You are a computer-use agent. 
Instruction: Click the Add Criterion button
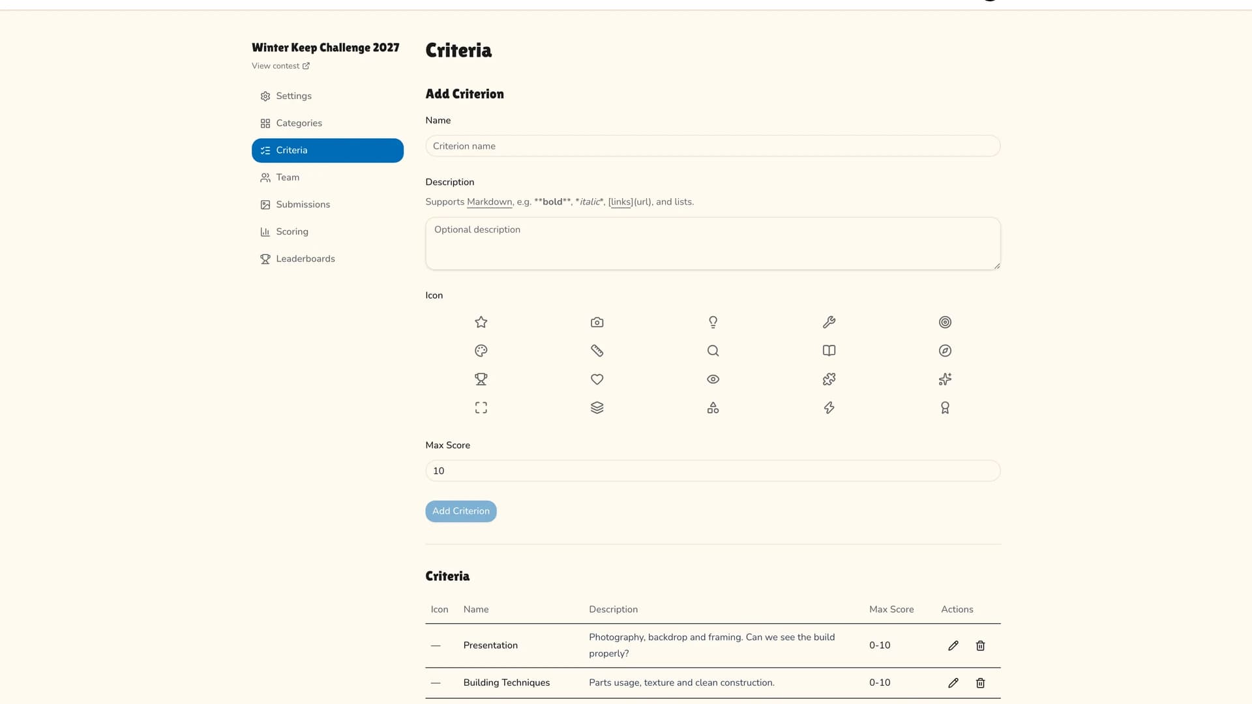(x=460, y=511)
